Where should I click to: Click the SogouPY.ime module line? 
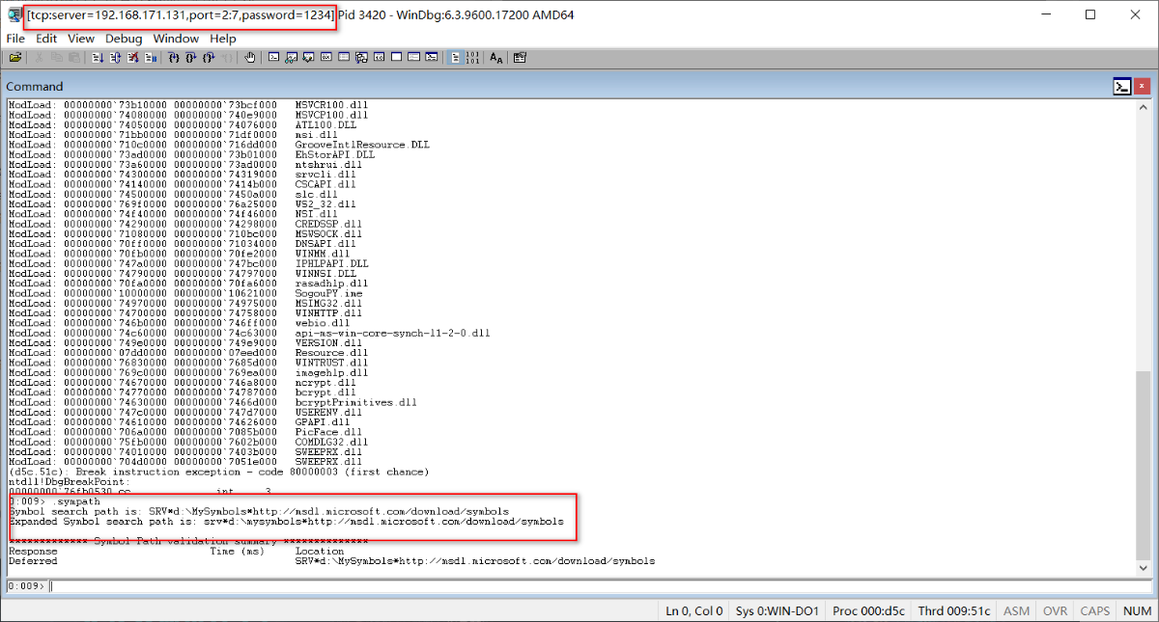185,293
